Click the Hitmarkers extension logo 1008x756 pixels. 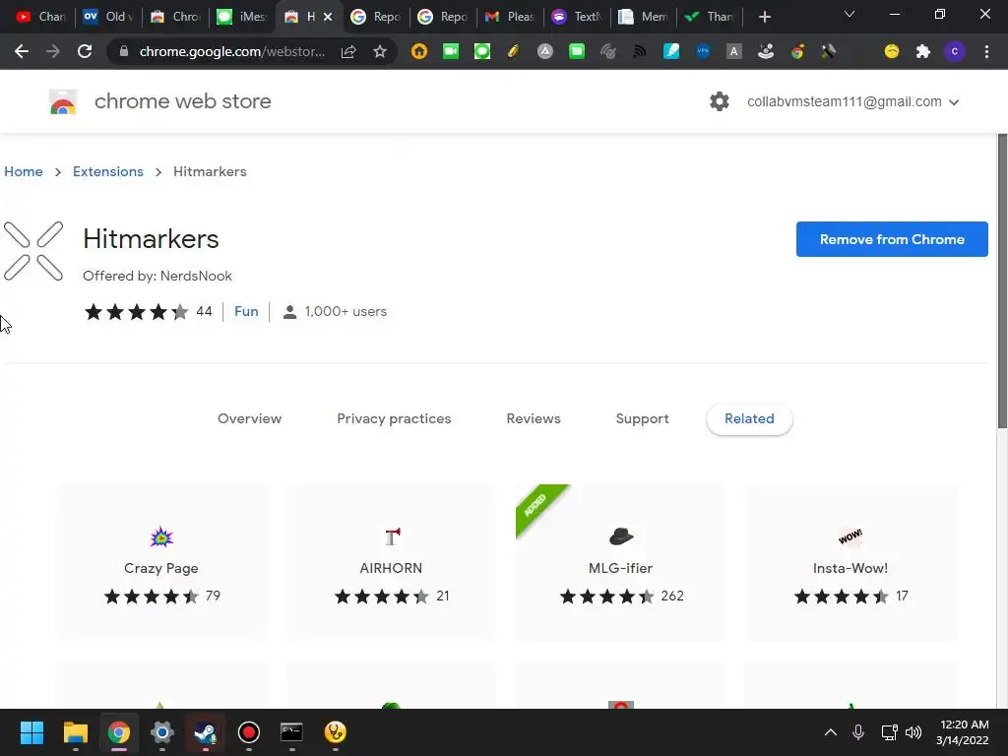pyautogui.click(x=33, y=251)
